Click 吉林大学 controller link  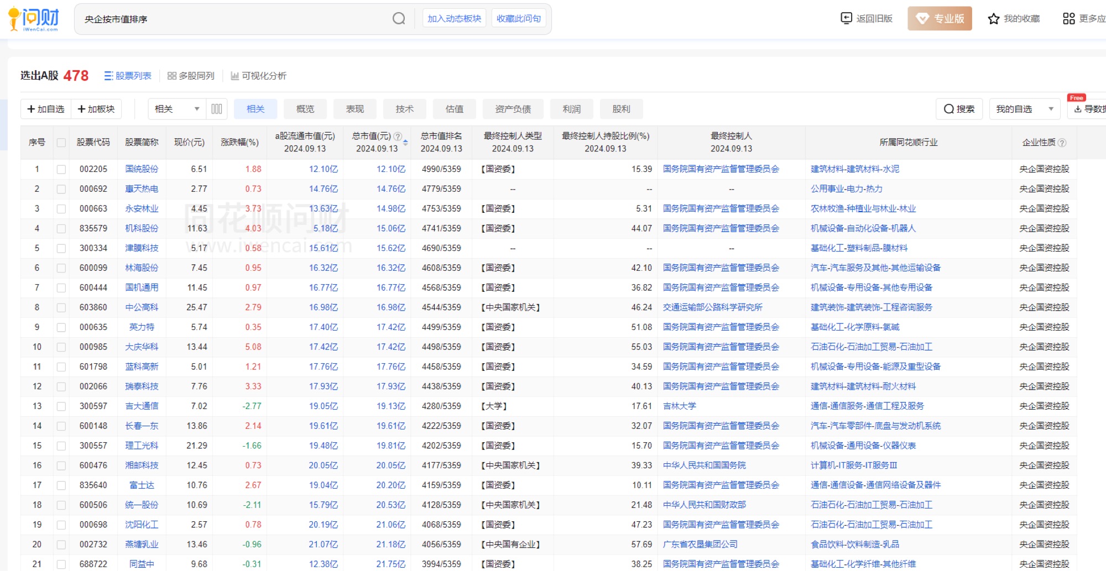680,406
